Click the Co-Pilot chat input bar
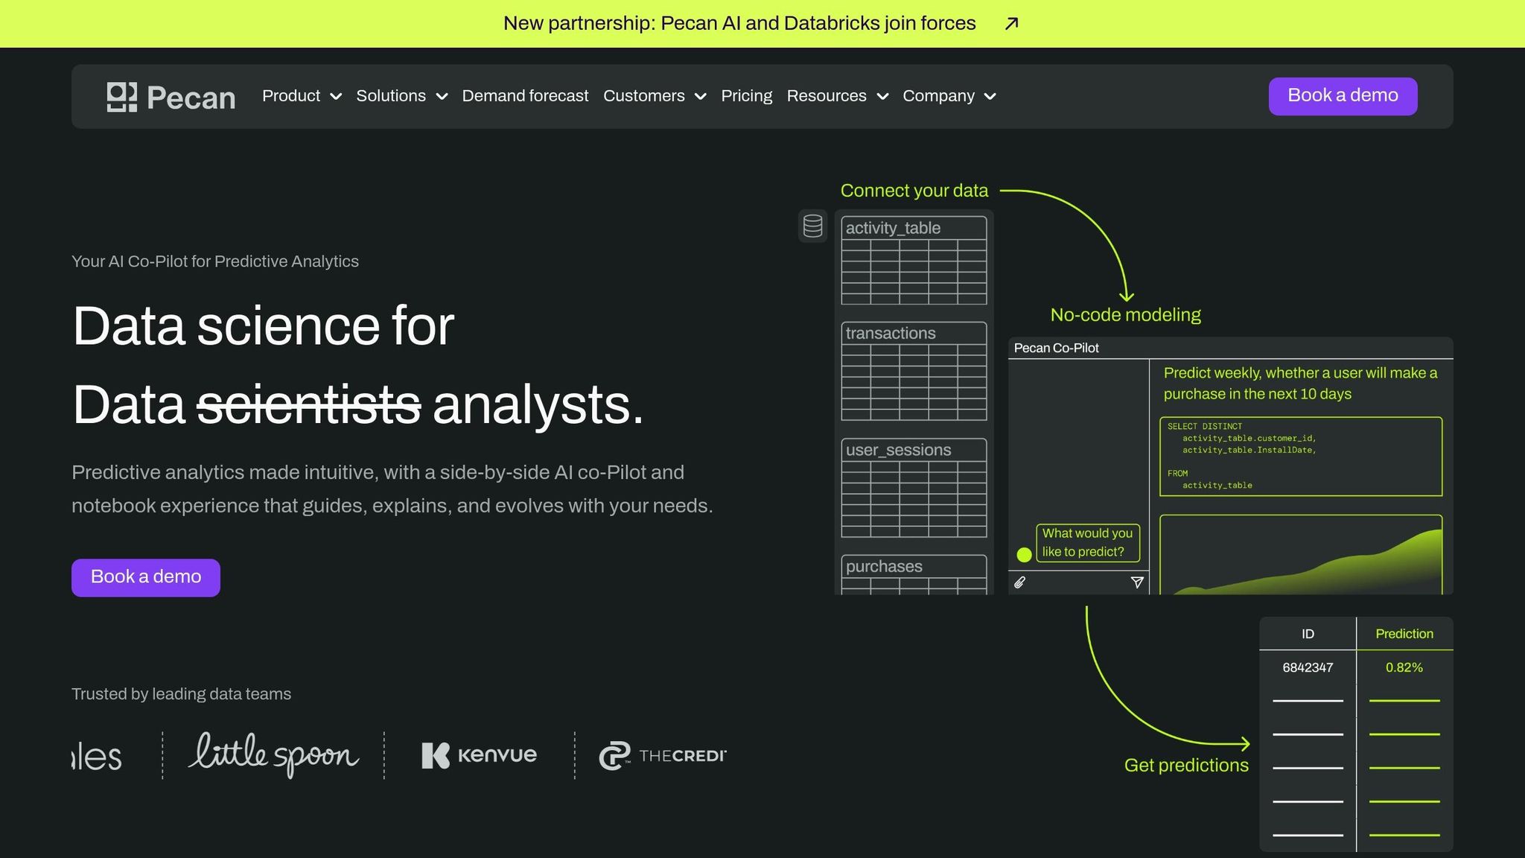Screen dimensions: 1525x858 click(1078, 582)
